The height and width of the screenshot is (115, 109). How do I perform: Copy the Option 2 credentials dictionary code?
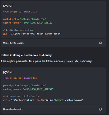pos(100,109)
